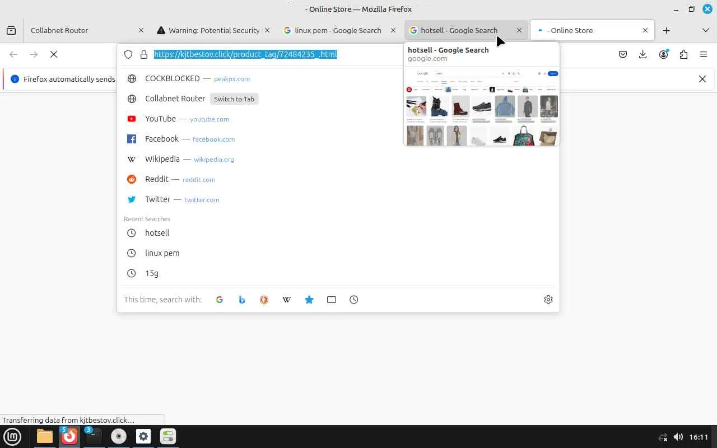Open the Files folder in taskbar

44,436
